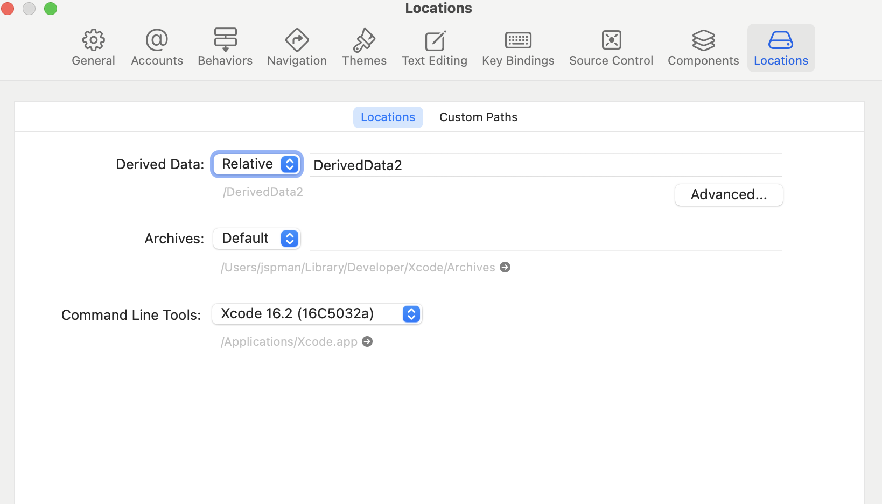The width and height of the screenshot is (882, 504).
Task: Open the Components layers icon
Action: pos(703,40)
